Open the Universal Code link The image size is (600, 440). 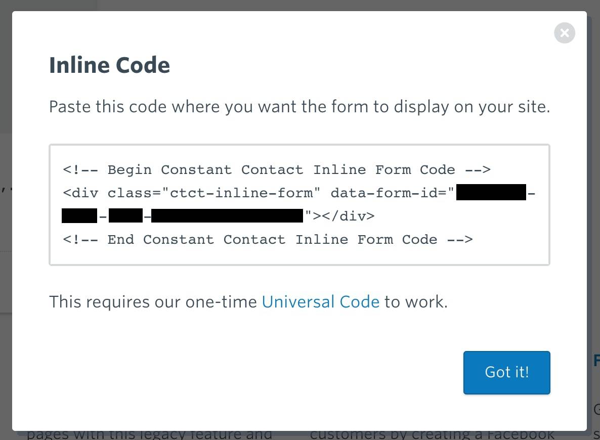321,301
